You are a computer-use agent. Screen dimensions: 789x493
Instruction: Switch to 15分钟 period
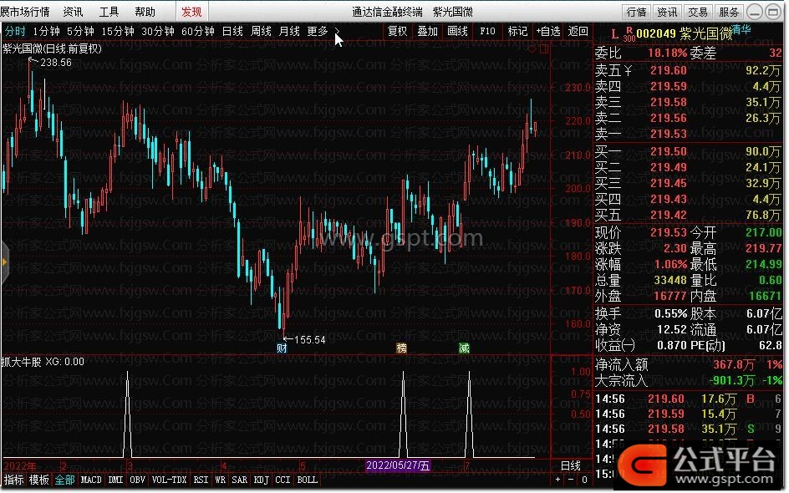(118, 31)
